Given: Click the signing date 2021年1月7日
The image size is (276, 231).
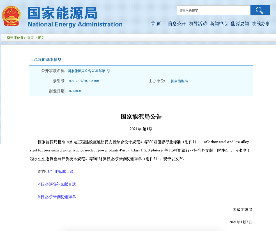Looking at the screenshot, I should 240,222.
